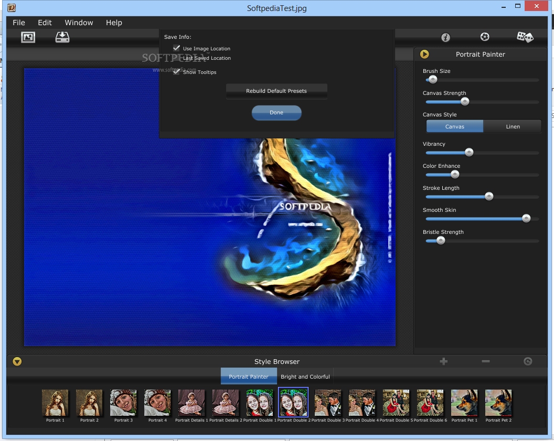Select the Portrait 2 preset thumbnail
Screen dimensions: 554x441
pyautogui.click(x=89, y=403)
